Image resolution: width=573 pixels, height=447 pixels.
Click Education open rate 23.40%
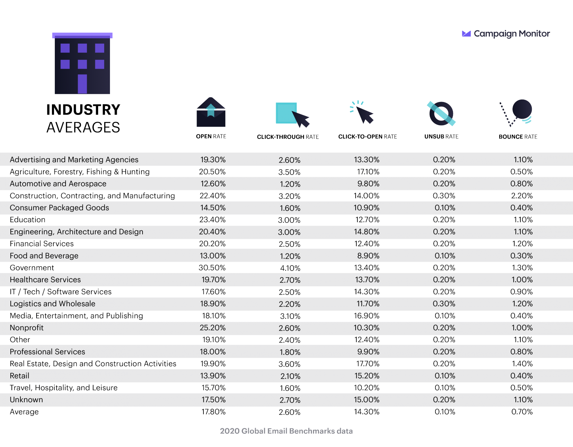[x=212, y=220]
